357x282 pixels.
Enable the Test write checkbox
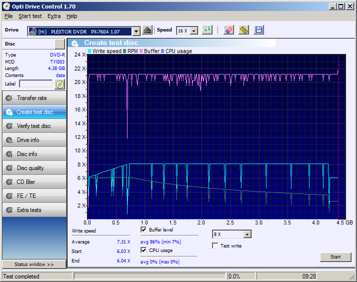(x=215, y=246)
